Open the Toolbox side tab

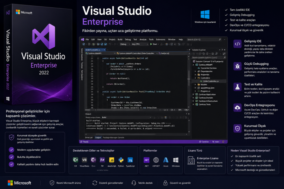pyautogui.click(x=82, y=65)
